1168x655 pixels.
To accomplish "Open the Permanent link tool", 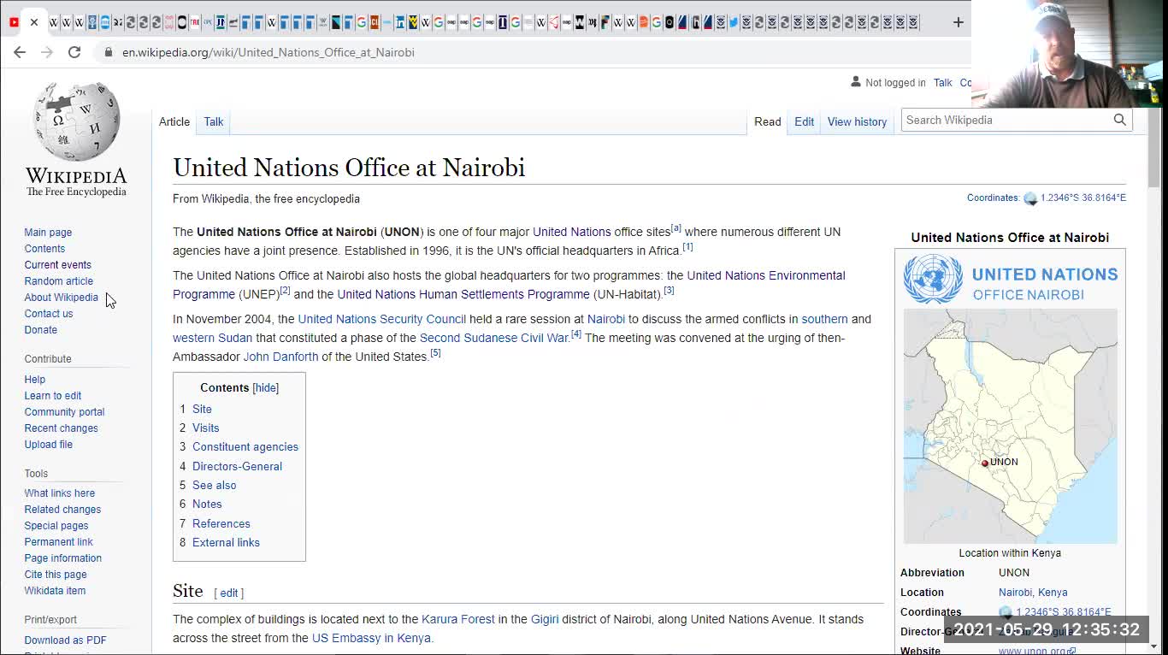I will pos(59,542).
